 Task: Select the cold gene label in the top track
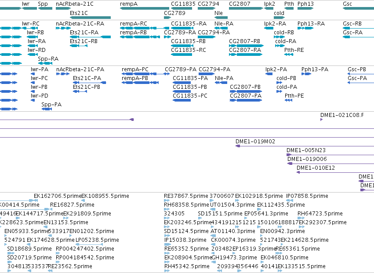click(279, 13)
